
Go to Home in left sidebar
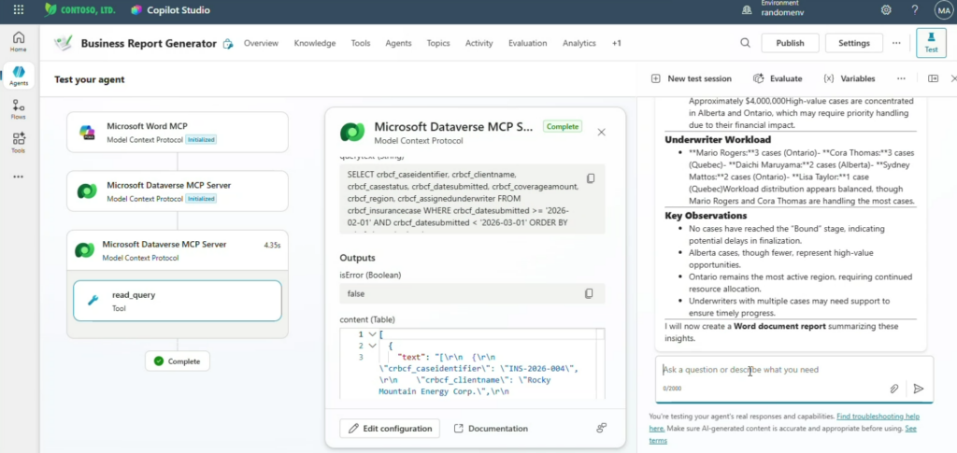pyautogui.click(x=18, y=41)
